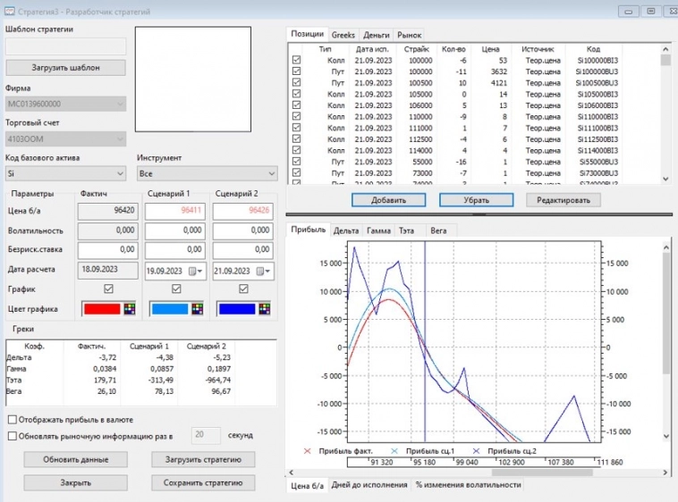Open color palette icon for Фактич graph
The width and height of the screenshot is (678, 502).
click(x=129, y=309)
